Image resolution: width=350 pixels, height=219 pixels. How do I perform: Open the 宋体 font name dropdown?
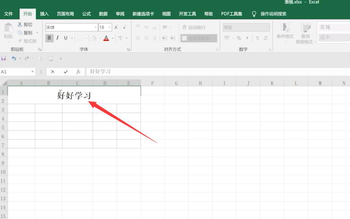pyautogui.click(x=95, y=27)
